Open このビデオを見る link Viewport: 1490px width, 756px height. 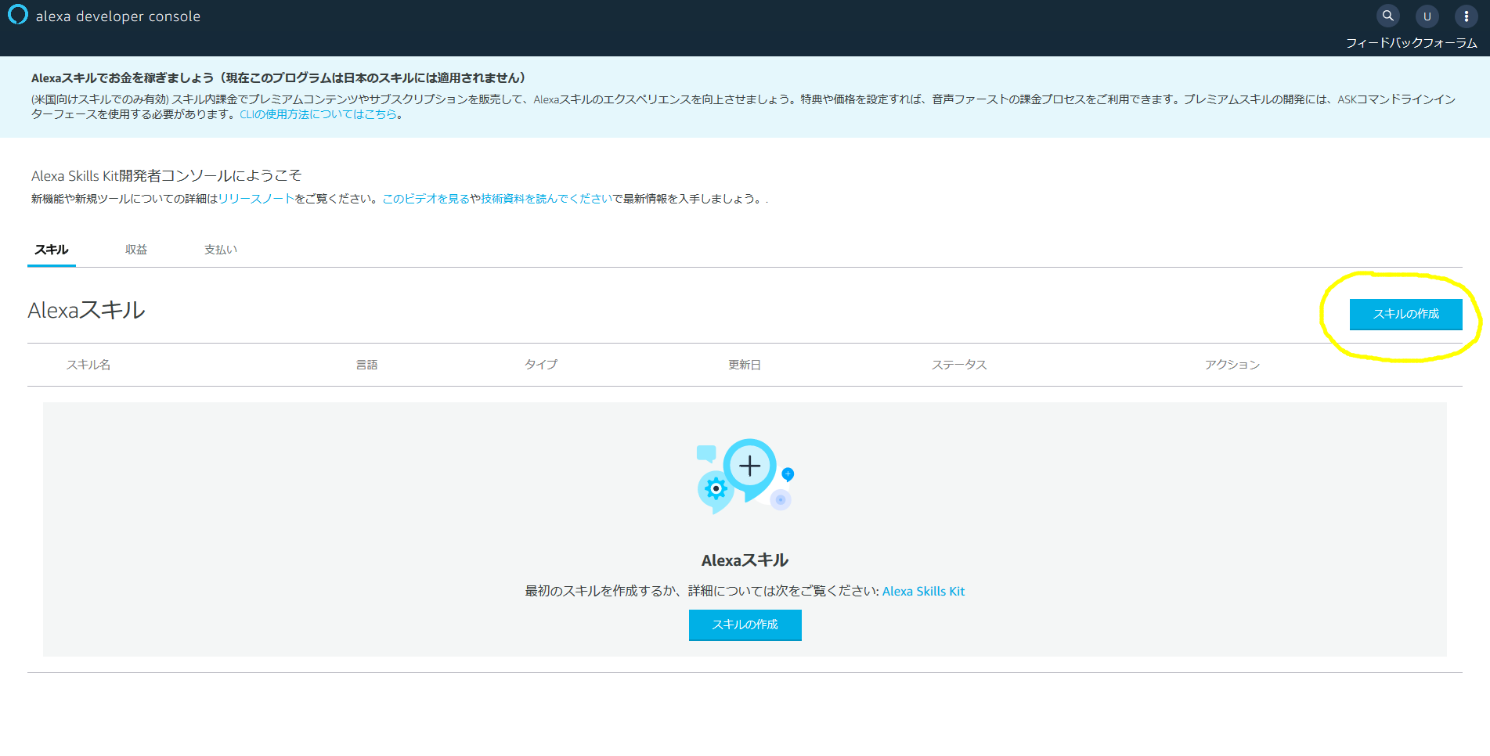coord(426,199)
